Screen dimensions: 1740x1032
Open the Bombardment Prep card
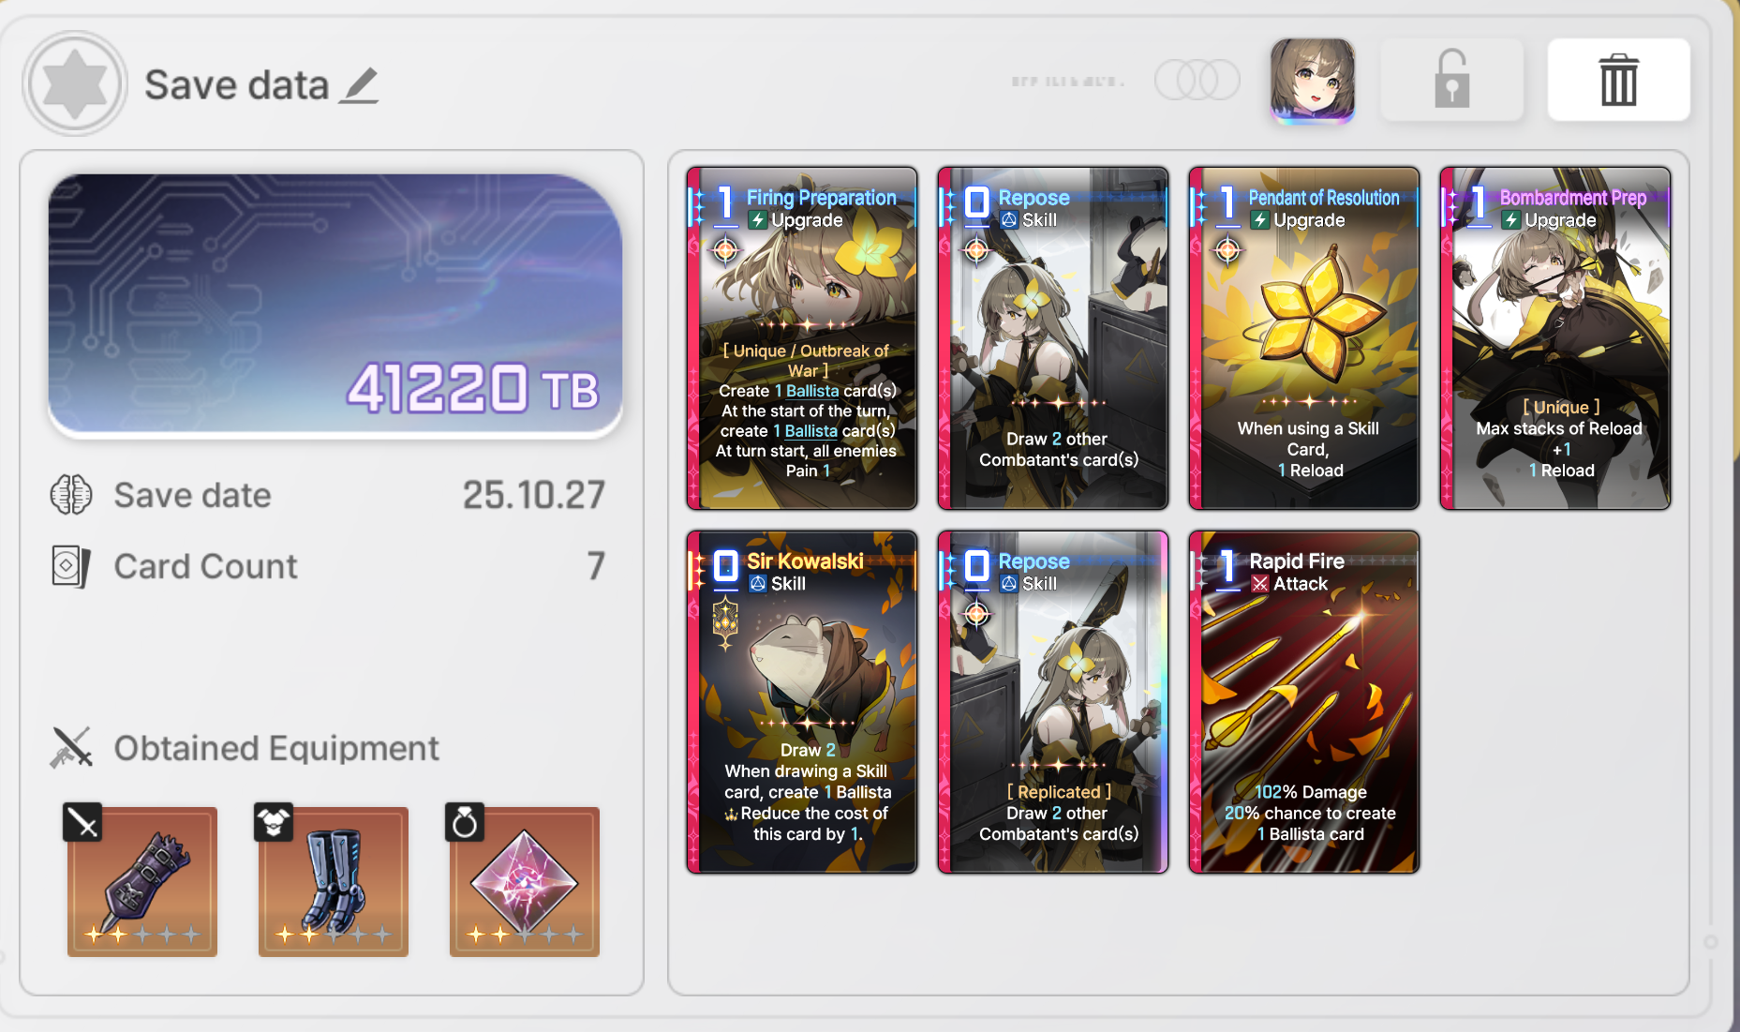click(x=1555, y=338)
